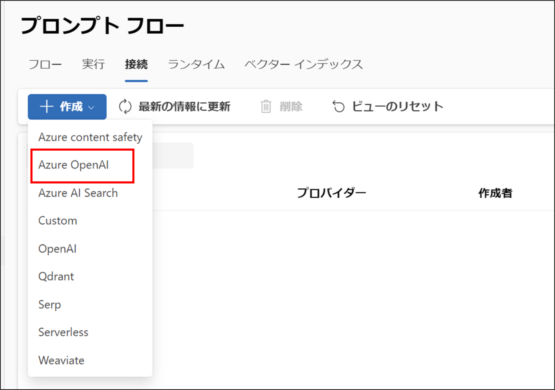Click the plus icon on 作成 button
The image size is (555, 390).
(x=46, y=107)
